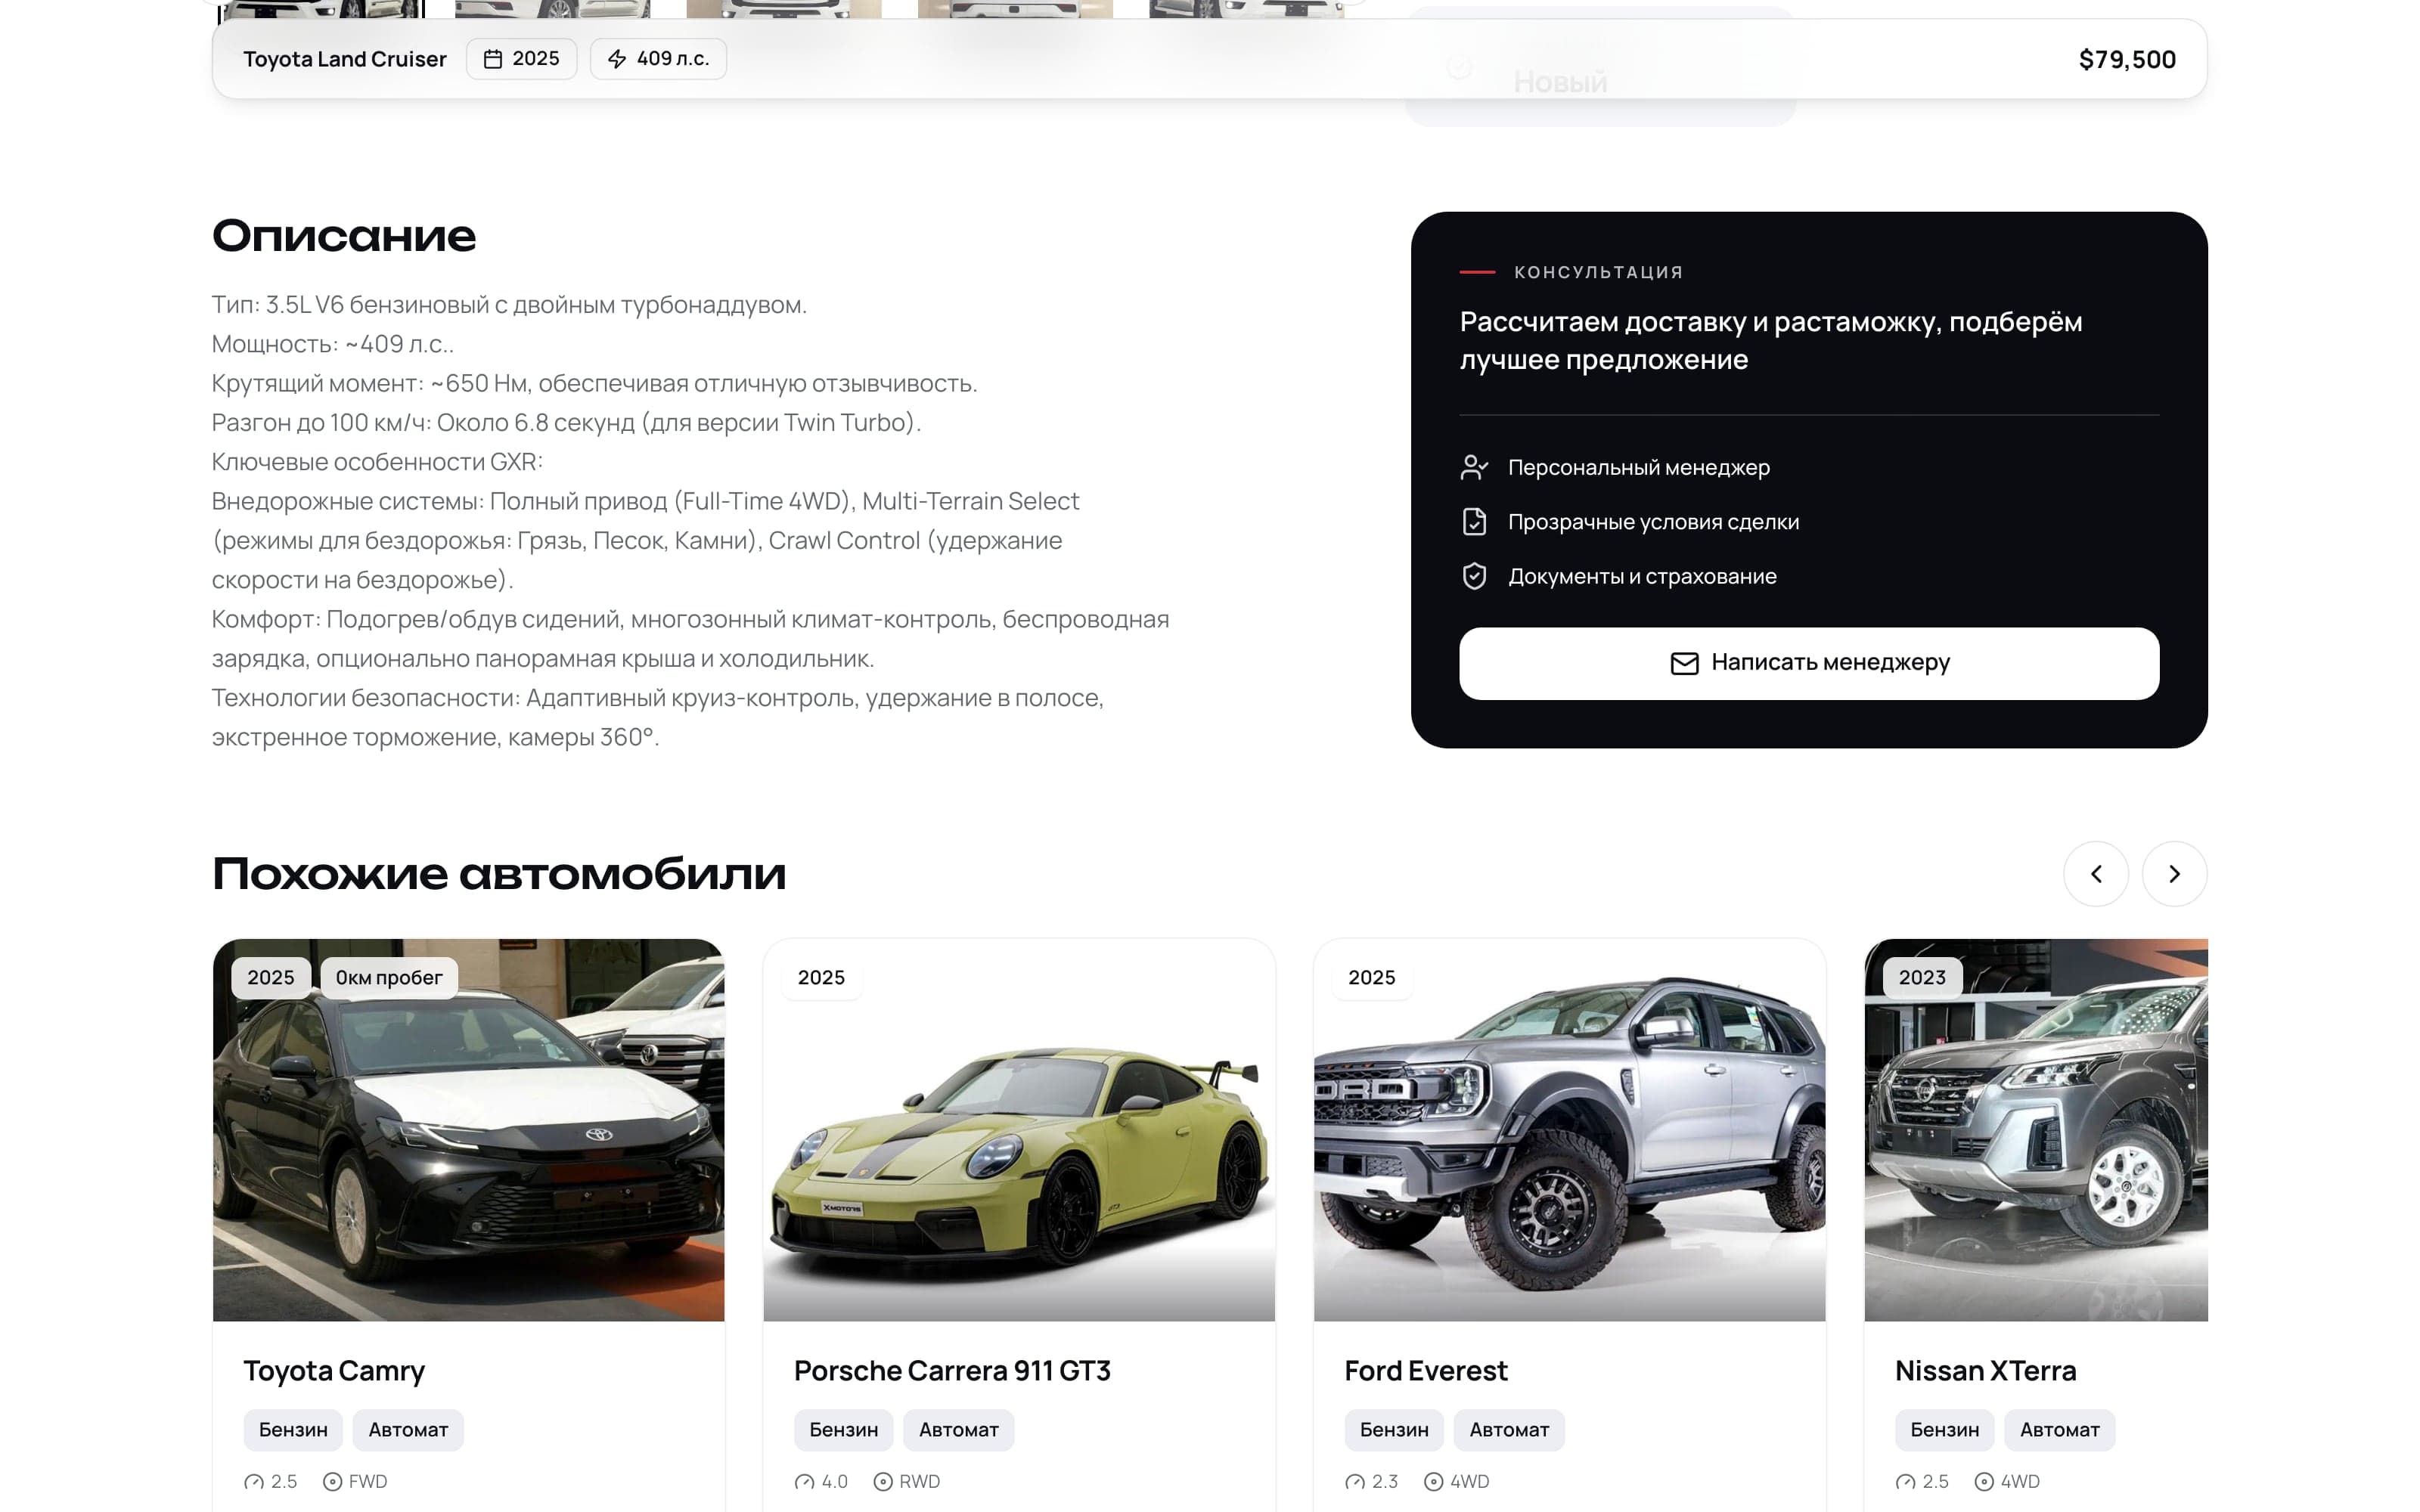
Task: Click the КОНСУЛЬТАЦИЯ label
Action: pyautogui.click(x=1598, y=272)
